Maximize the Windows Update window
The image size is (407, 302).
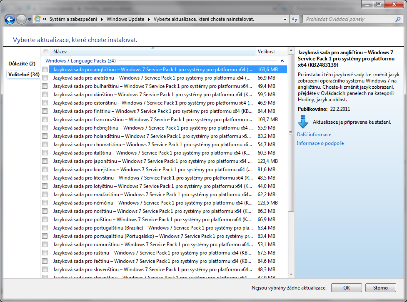pyautogui.click(x=379, y=4)
